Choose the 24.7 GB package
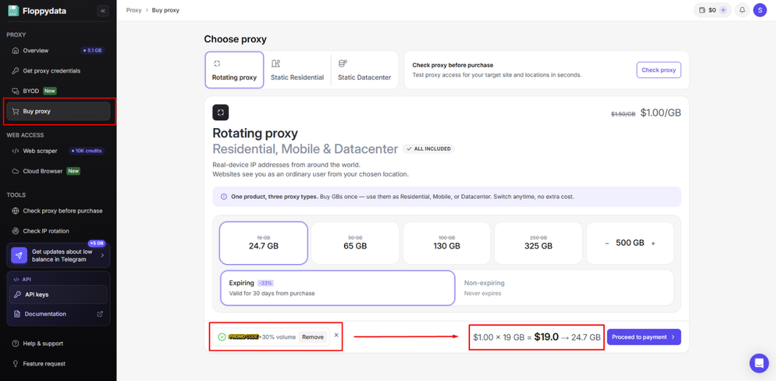 (x=264, y=243)
